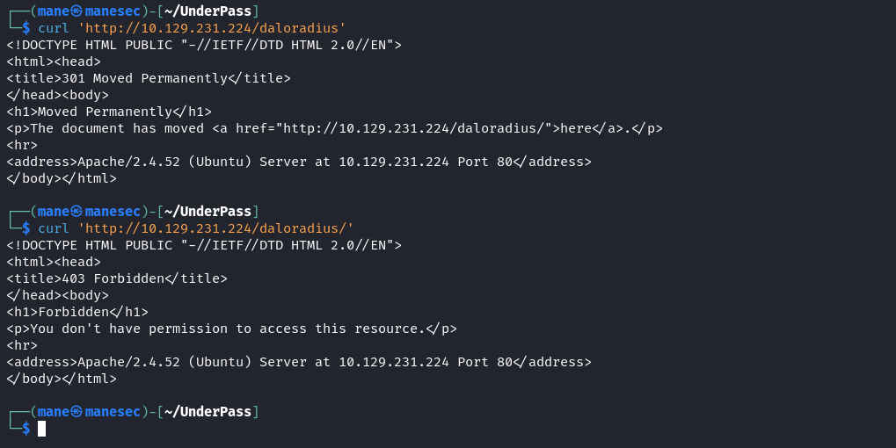Click the dollar sign before second curl command
The height and width of the screenshot is (448, 896).
tap(26, 228)
